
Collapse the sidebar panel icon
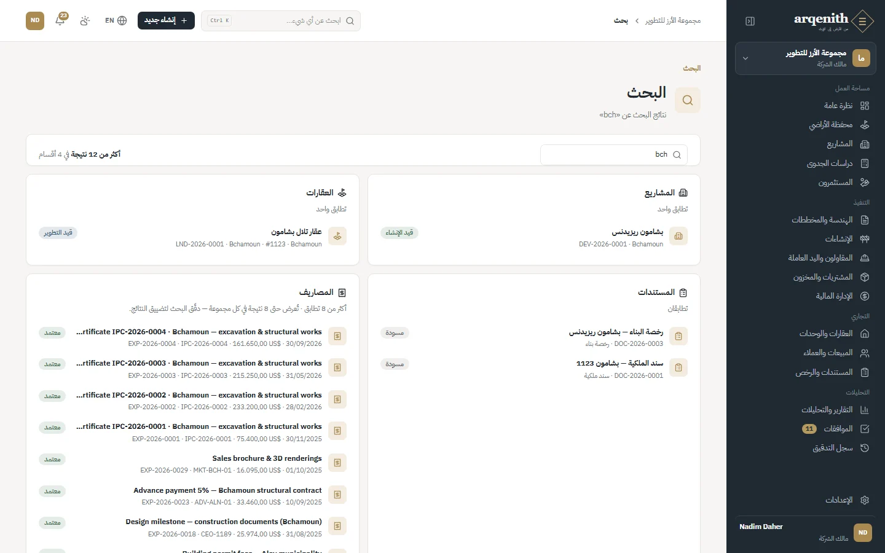coord(750,21)
